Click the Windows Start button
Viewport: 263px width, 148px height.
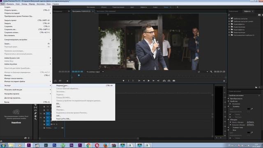pyautogui.click(x=3, y=145)
